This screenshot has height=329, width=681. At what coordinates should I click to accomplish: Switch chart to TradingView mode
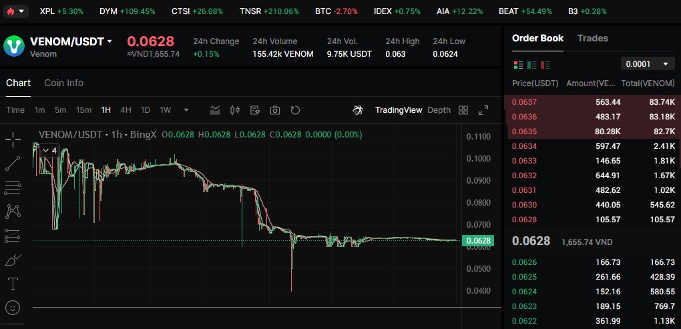(x=399, y=110)
